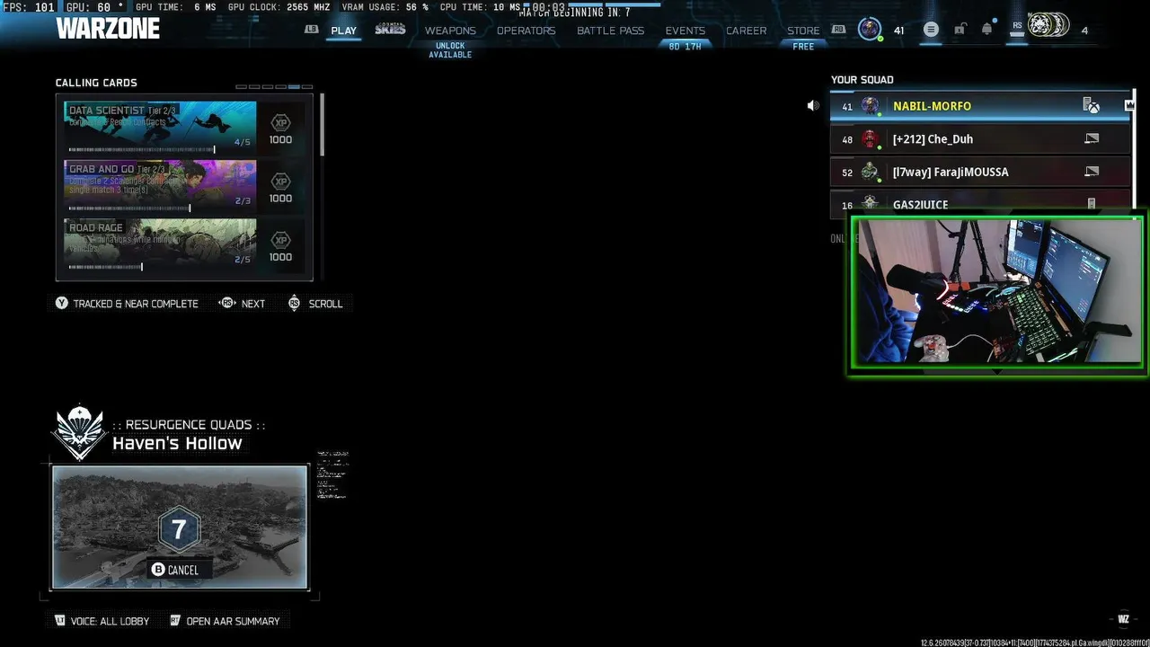The image size is (1150, 647).
Task: Click Che_Duh's red avatar emblem
Action: [869, 139]
